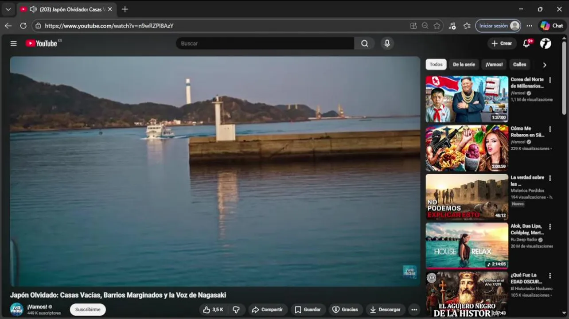Image resolution: width=569 pixels, height=319 pixels.
Task: Open Copilot Chat button
Action: point(552,26)
